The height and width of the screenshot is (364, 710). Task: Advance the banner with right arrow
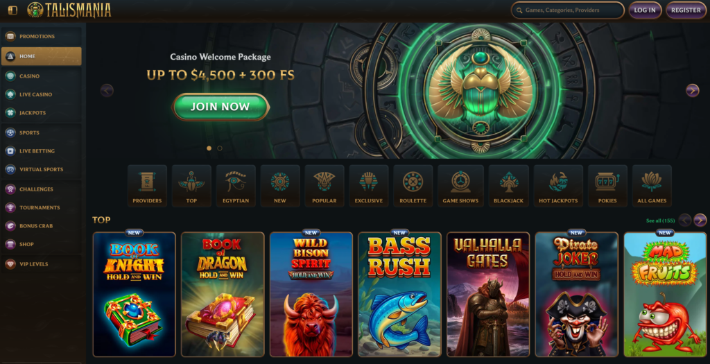[x=692, y=91]
